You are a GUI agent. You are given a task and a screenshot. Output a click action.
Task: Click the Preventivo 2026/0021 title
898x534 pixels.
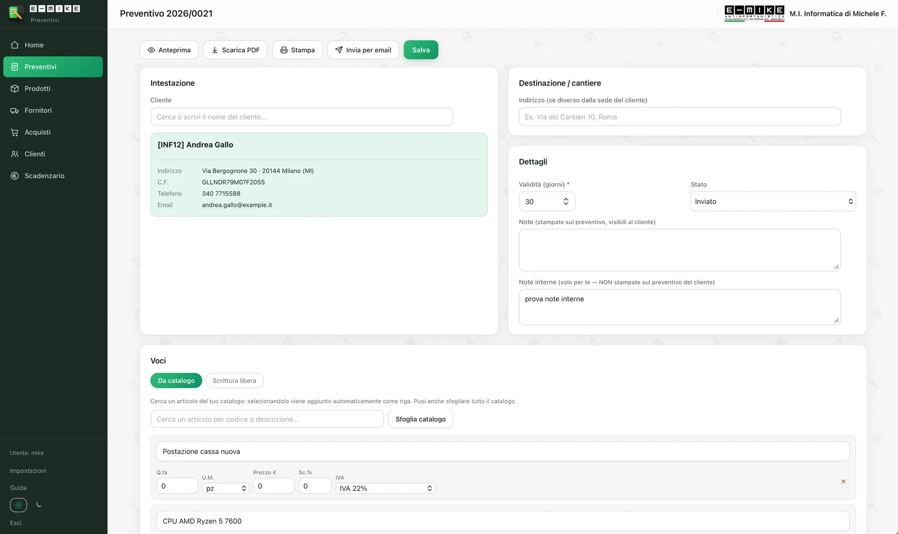166,13
